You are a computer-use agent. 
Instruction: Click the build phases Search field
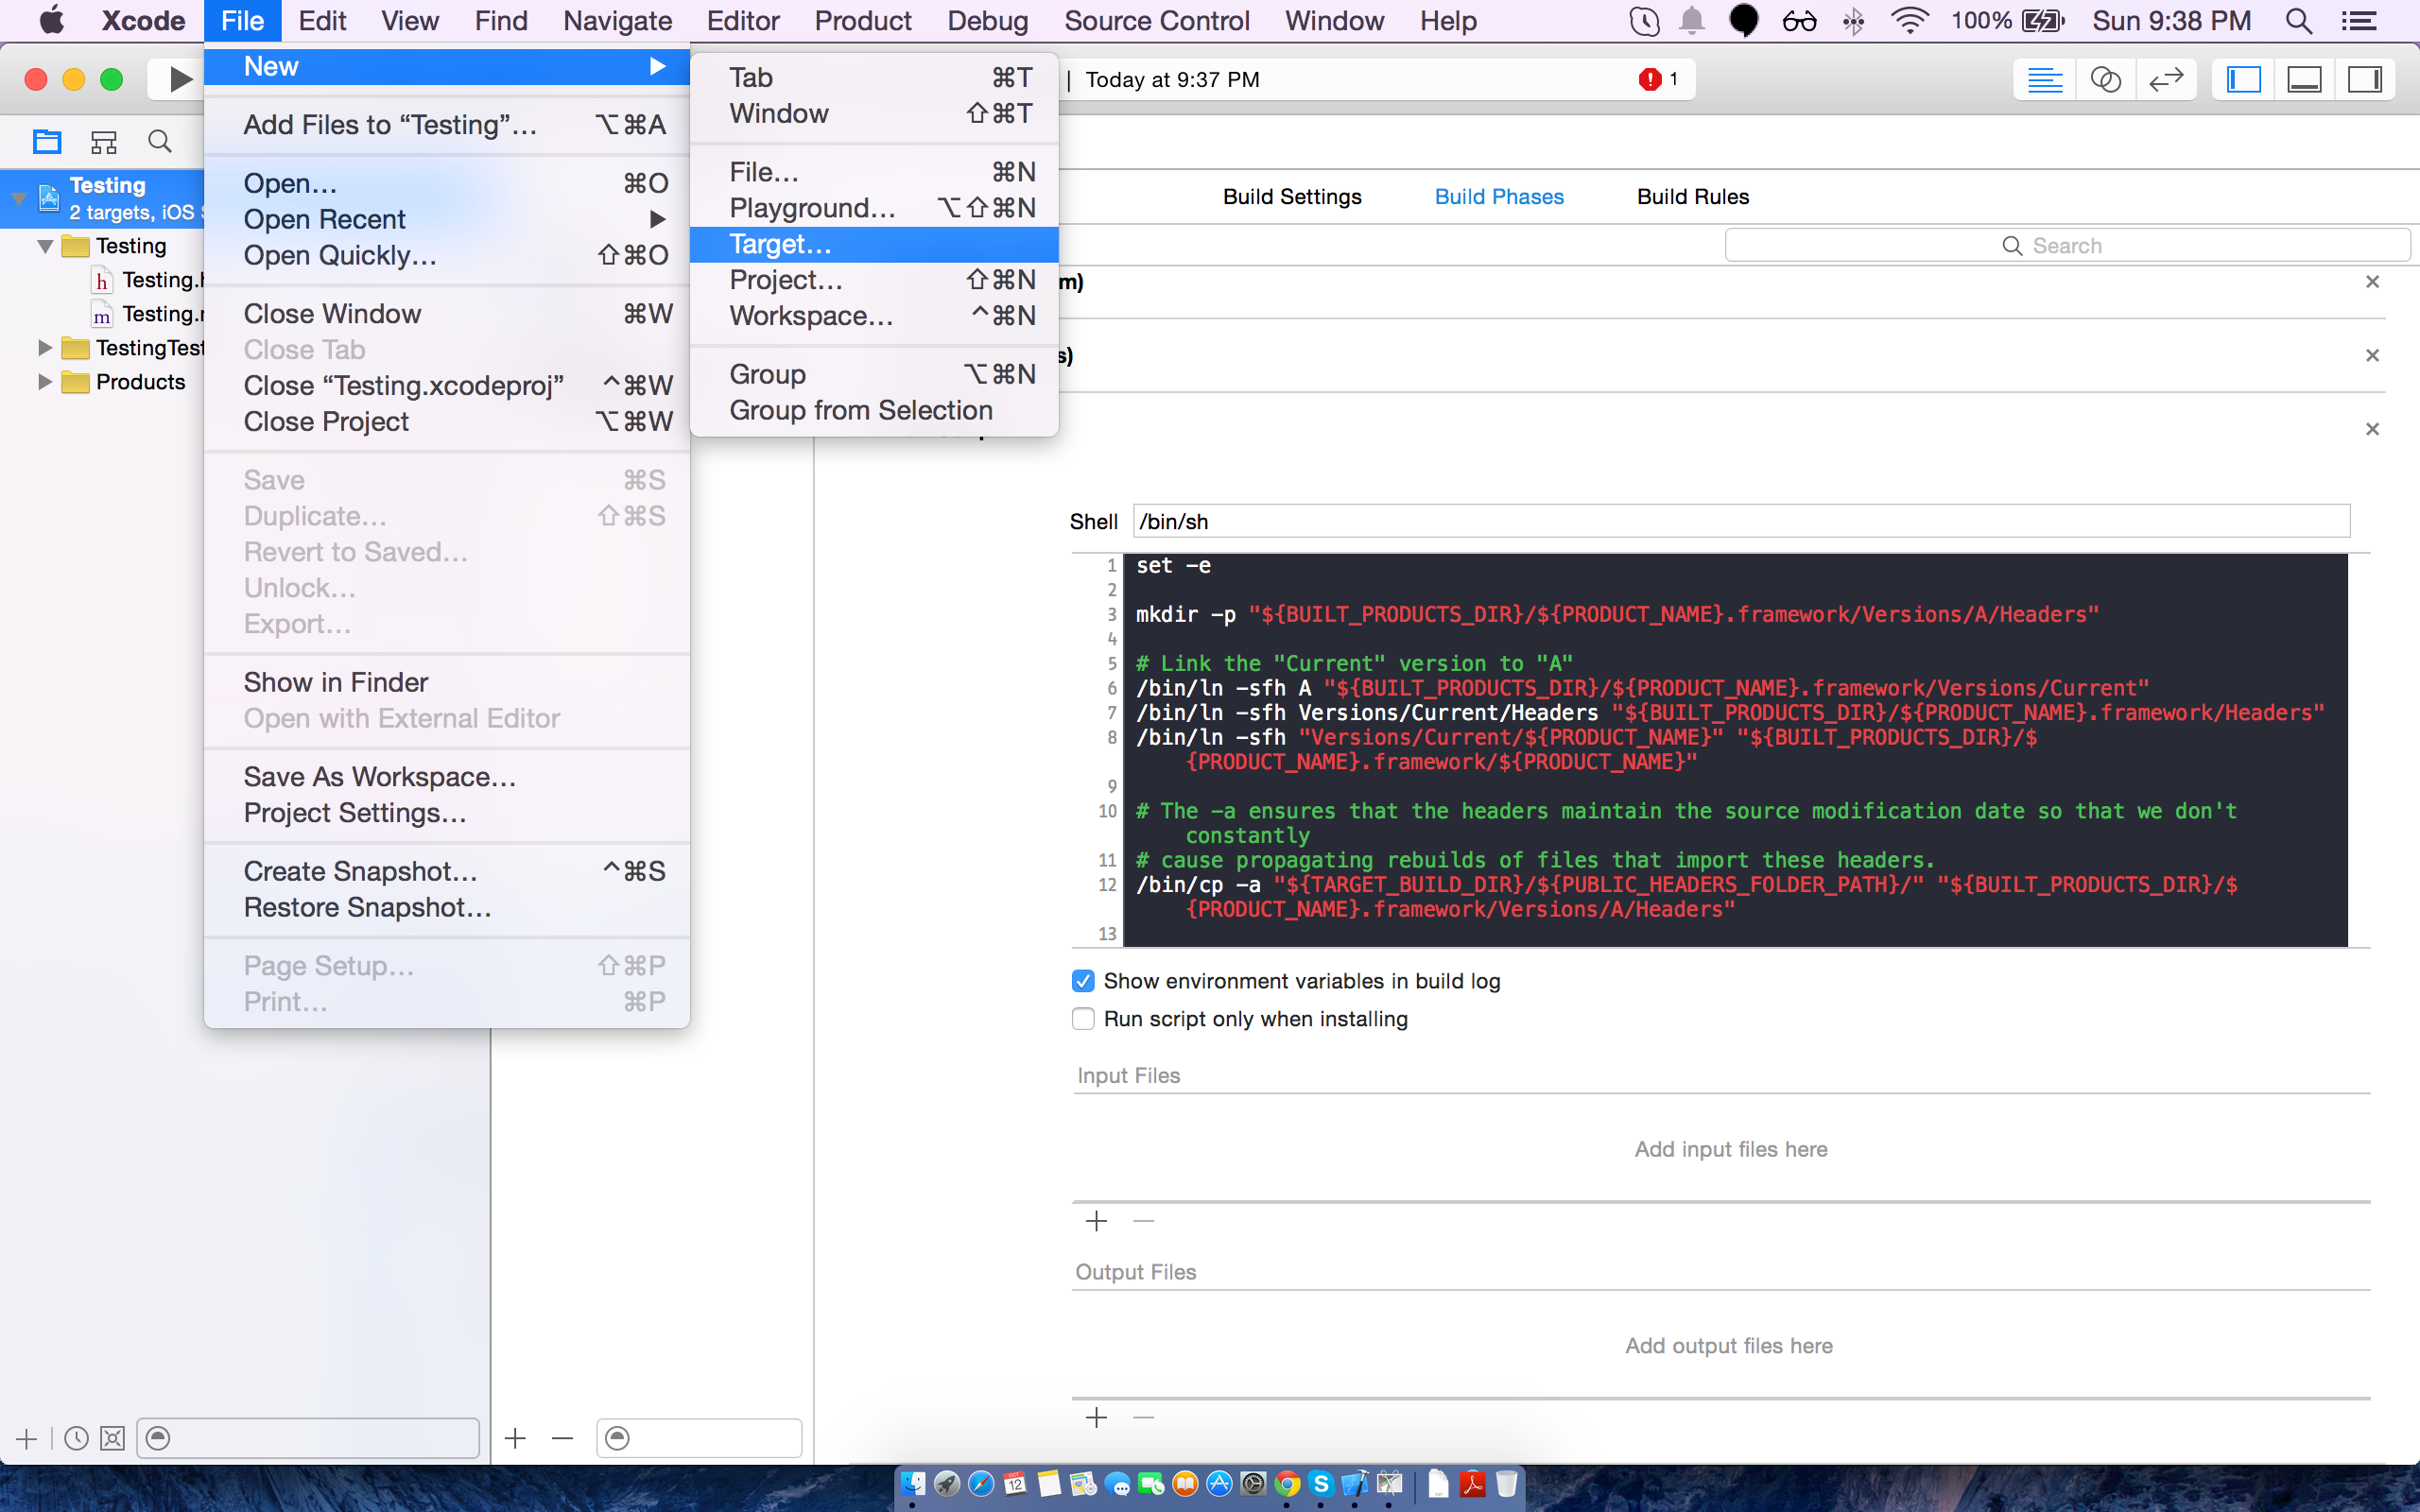(2067, 246)
